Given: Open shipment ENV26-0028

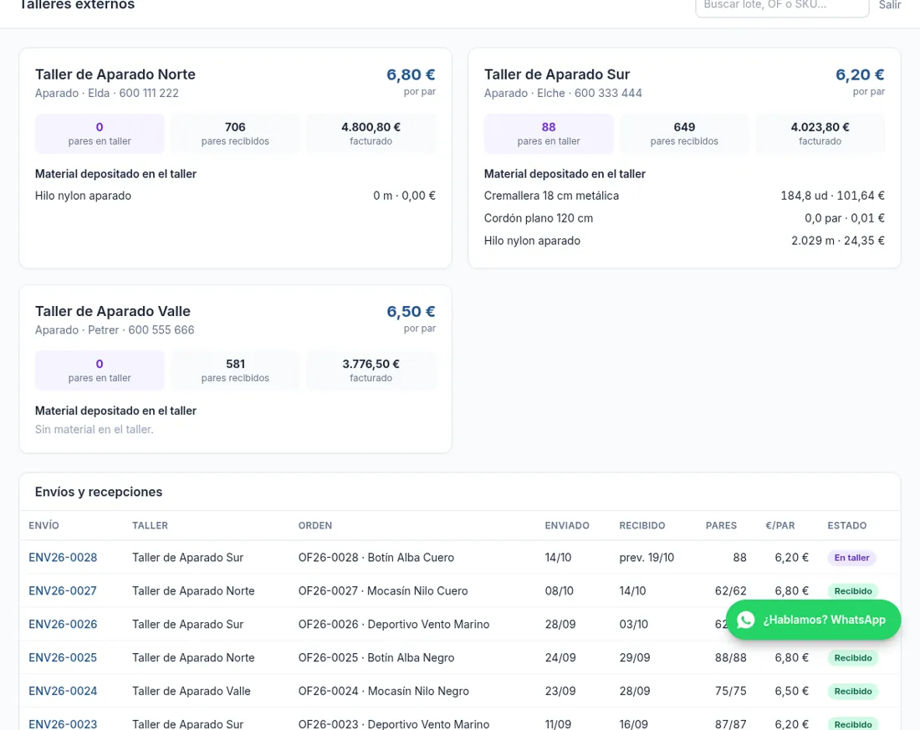Looking at the screenshot, I should 63,558.
